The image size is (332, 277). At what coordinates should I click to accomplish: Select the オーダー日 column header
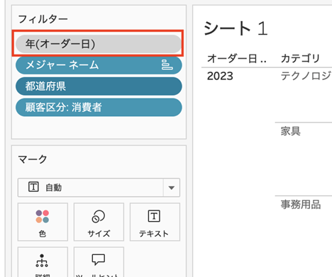tap(237, 59)
